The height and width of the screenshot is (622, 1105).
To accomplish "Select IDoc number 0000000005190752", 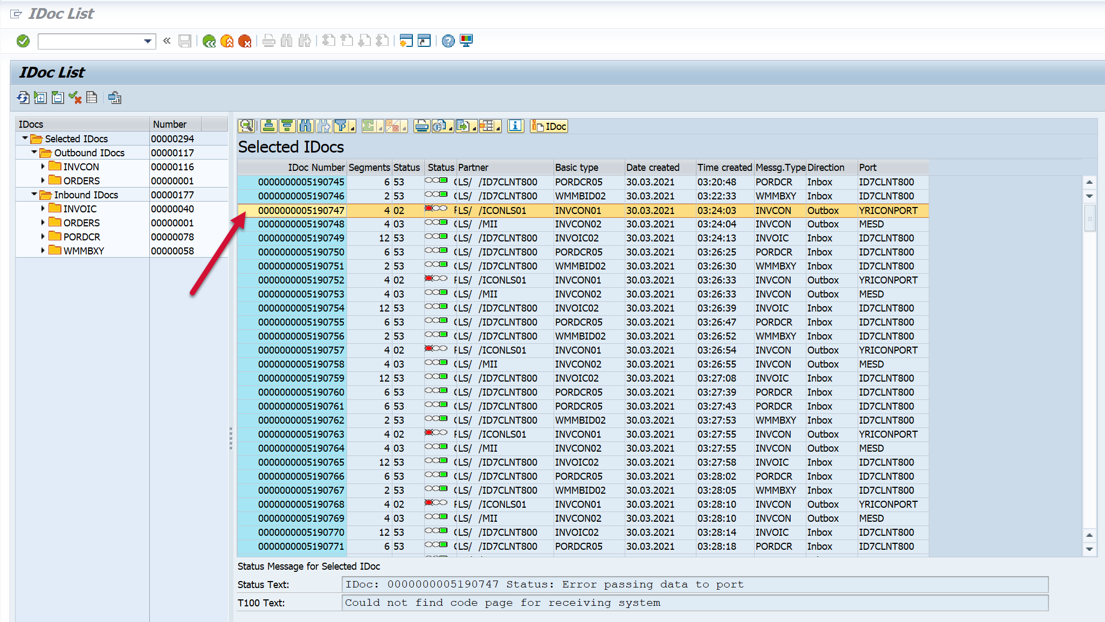I will (x=301, y=280).
